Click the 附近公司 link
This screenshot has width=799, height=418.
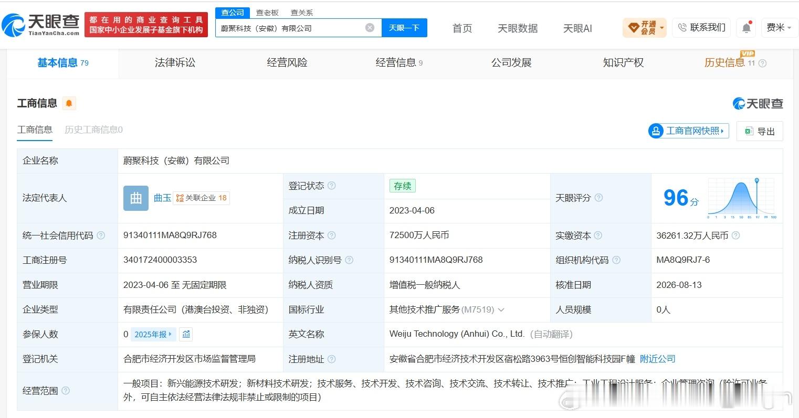pos(657,359)
